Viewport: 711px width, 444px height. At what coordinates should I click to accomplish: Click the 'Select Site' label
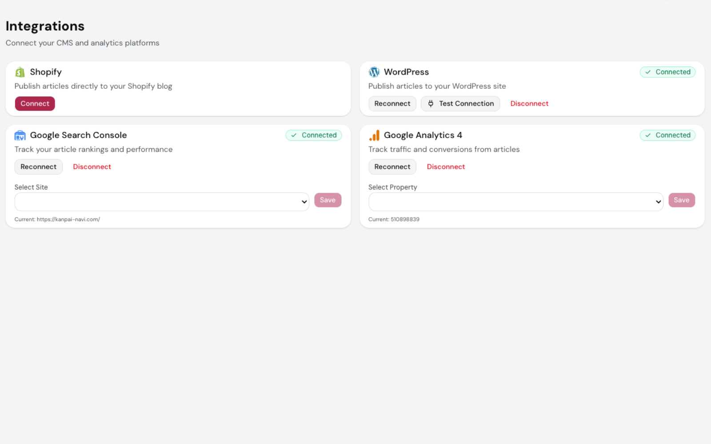31,187
